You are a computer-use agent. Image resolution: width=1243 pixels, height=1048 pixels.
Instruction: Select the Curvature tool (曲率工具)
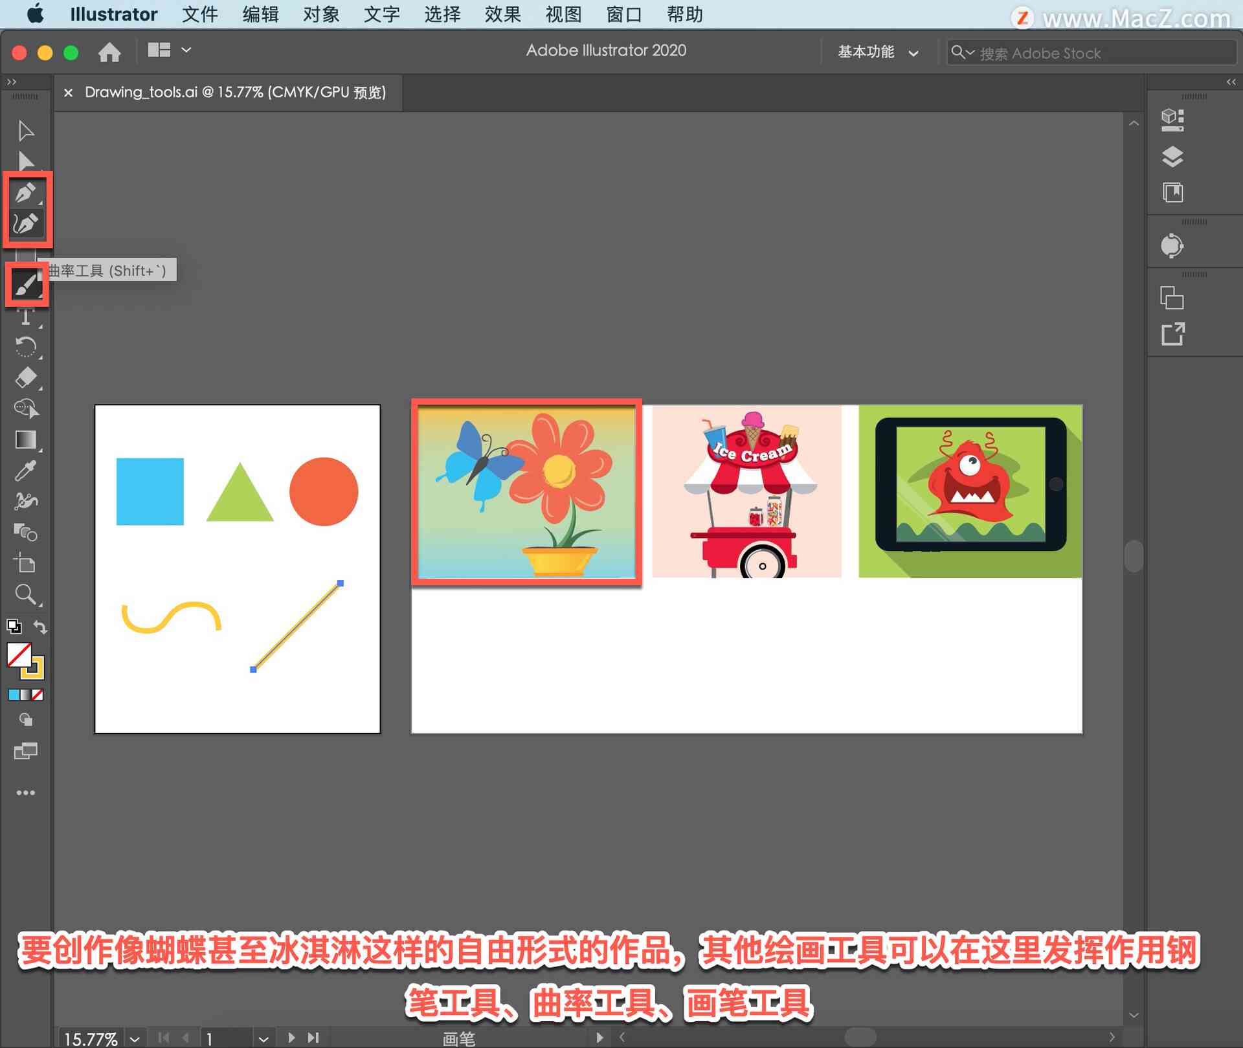pyautogui.click(x=26, y=223)
